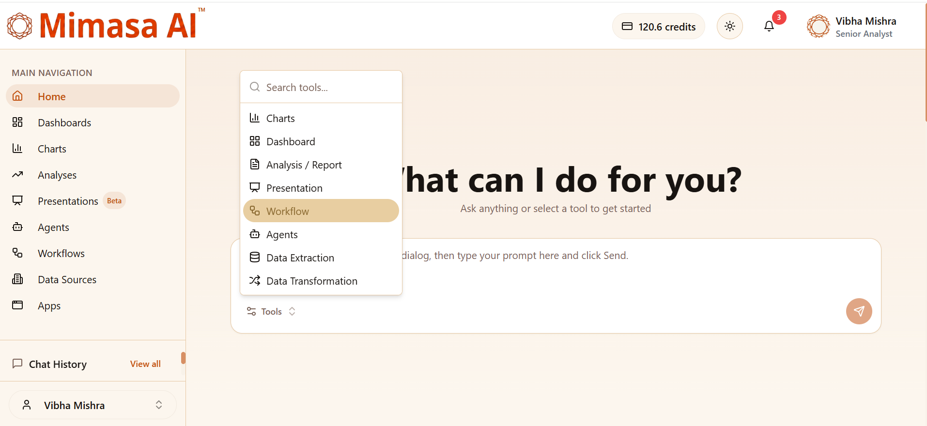Open Agents page in main navigation

[x=93, y=227]
